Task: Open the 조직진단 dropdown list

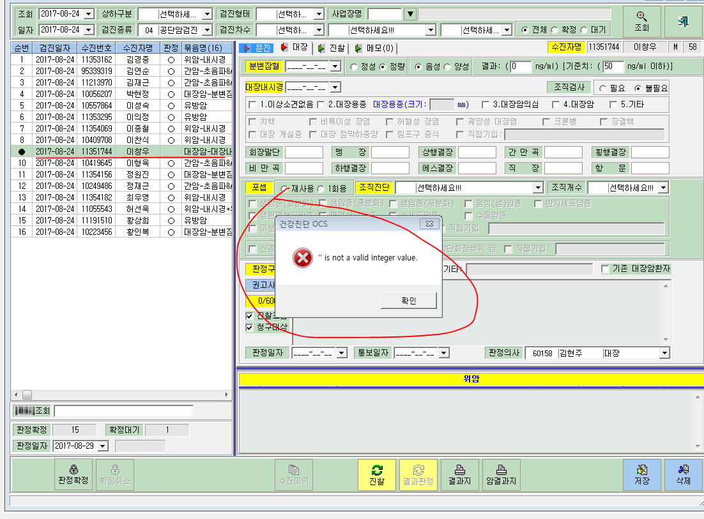Action: click(538, 188)
